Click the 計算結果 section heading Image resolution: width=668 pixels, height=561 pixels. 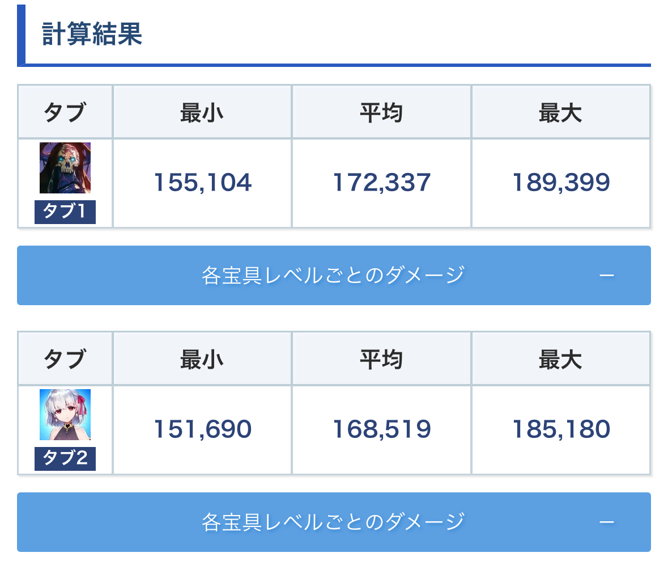coord(92,35)
